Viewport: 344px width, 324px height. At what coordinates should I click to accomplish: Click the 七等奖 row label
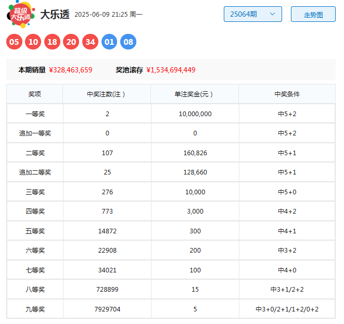[x=35, y=270]
